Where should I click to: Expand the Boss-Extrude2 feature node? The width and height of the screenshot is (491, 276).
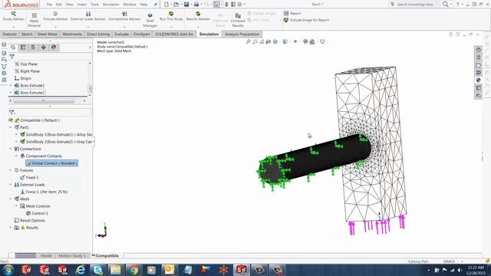click(11, 93)
